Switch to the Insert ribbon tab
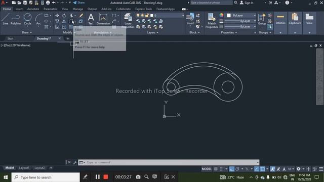324x182 pixels. click(19, 9)
